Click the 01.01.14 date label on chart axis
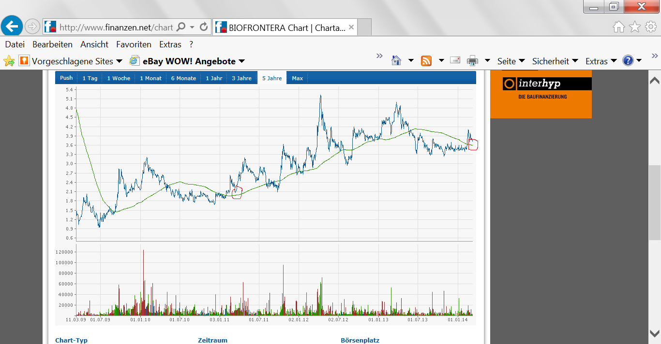 pyautogui.click(x=457, y=319)
